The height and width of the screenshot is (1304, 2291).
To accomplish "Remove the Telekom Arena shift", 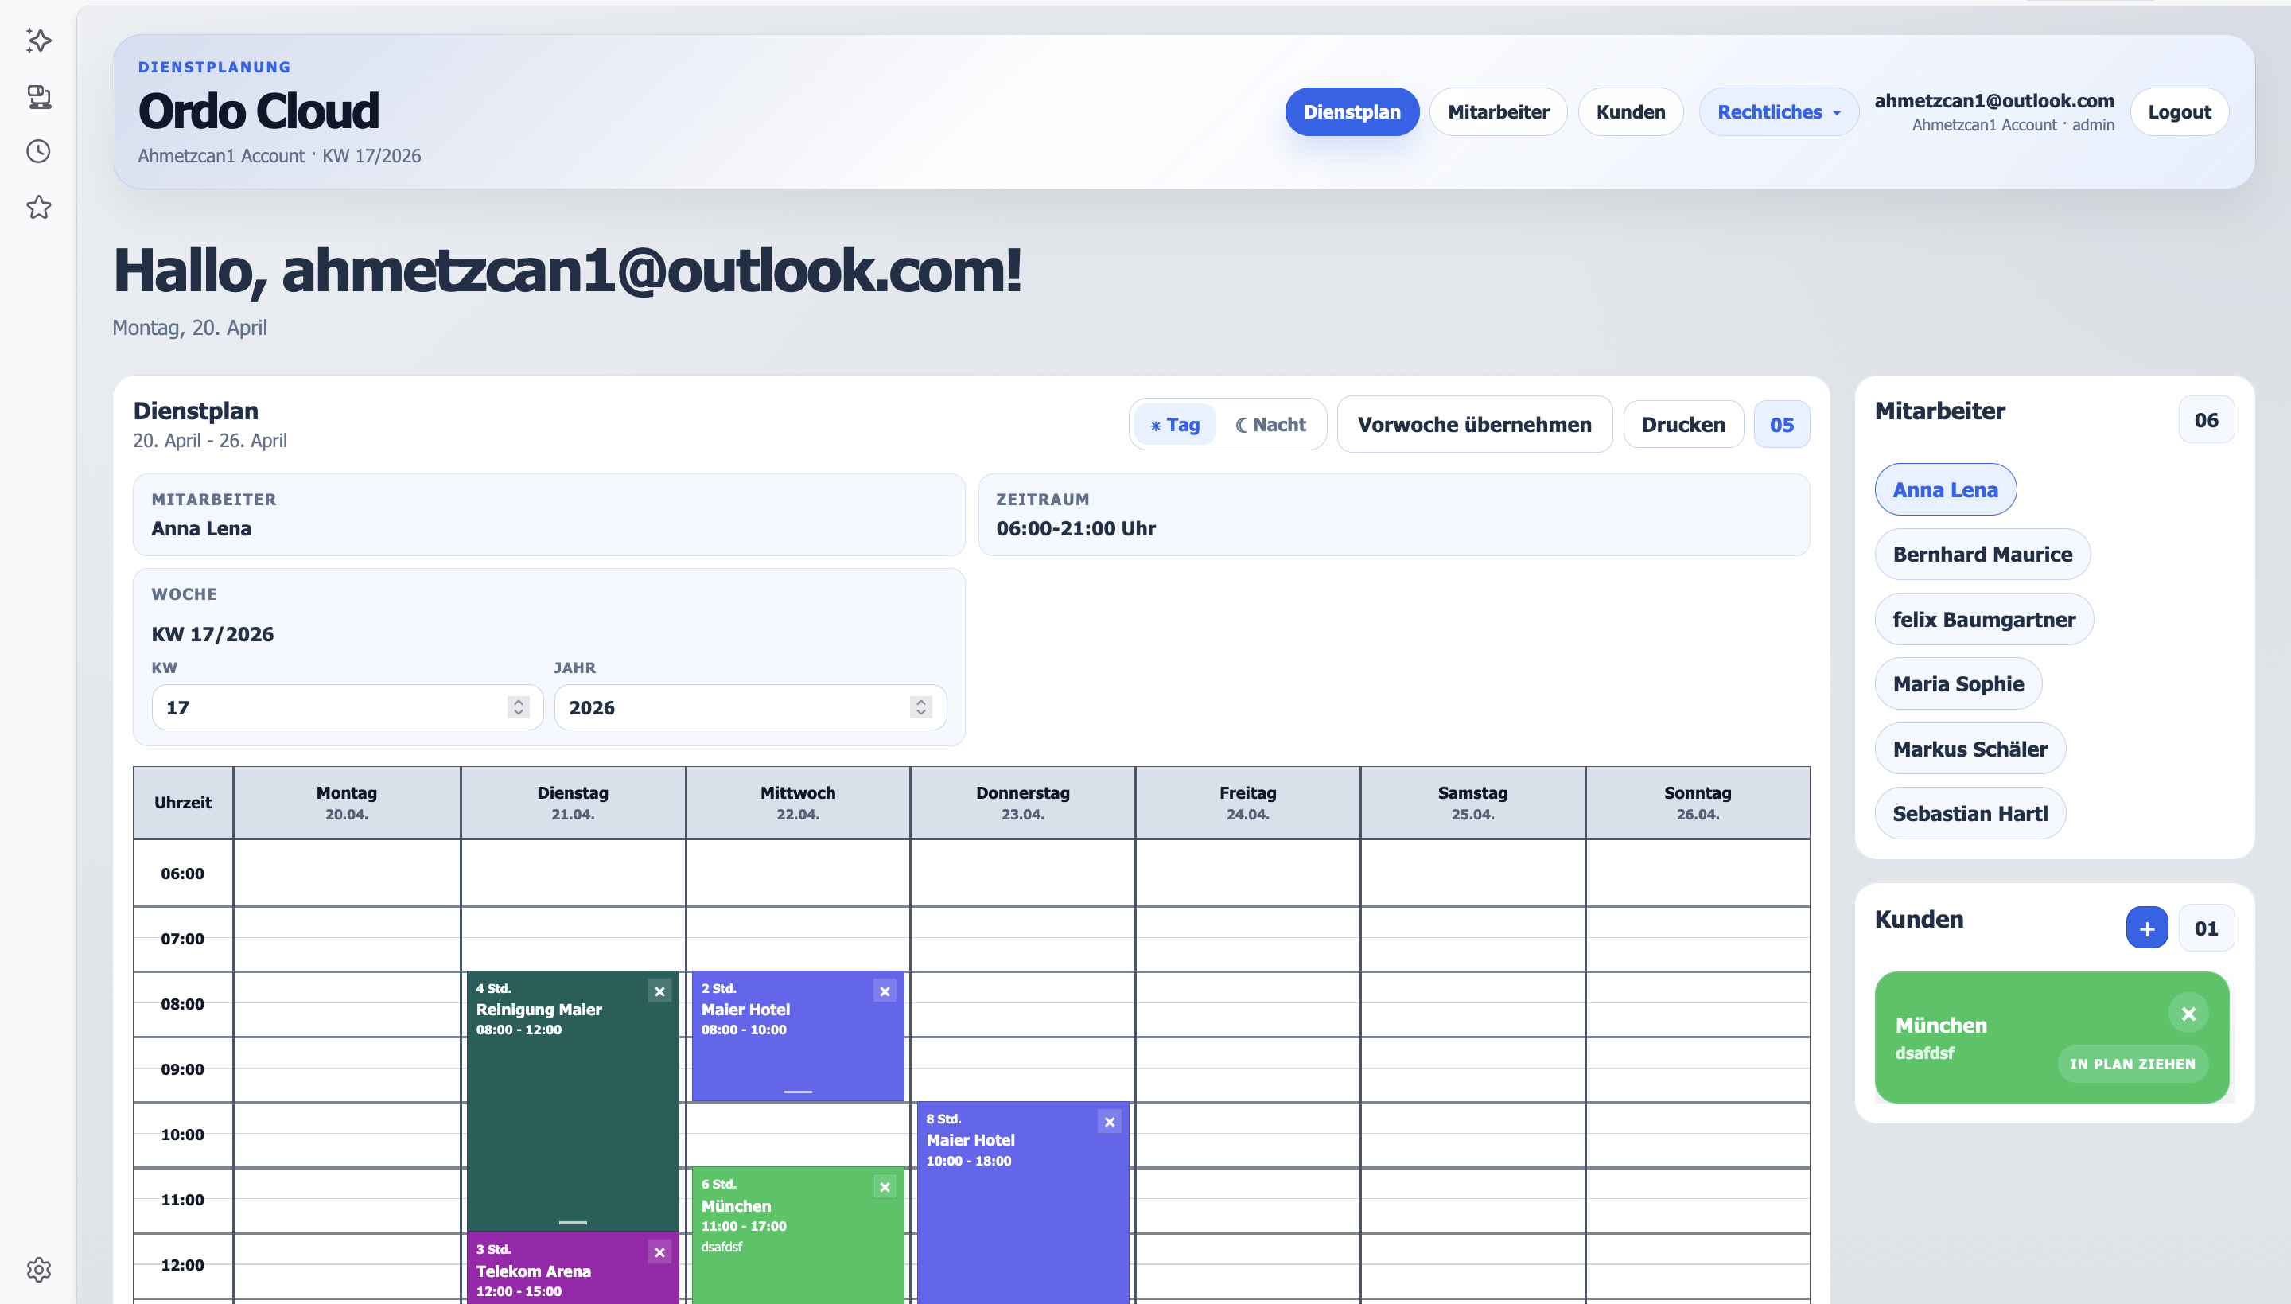I will 659,1252.
